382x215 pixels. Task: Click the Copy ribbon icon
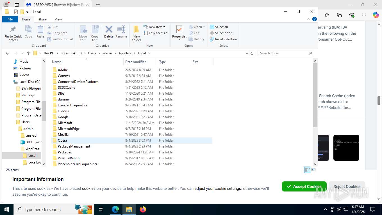click(x=28, y=32)
